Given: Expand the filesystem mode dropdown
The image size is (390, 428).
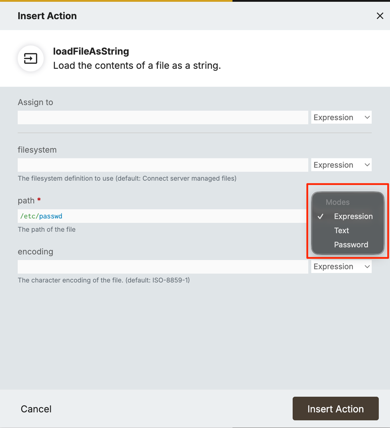Looking at the screenshot, I should (341, 165).
